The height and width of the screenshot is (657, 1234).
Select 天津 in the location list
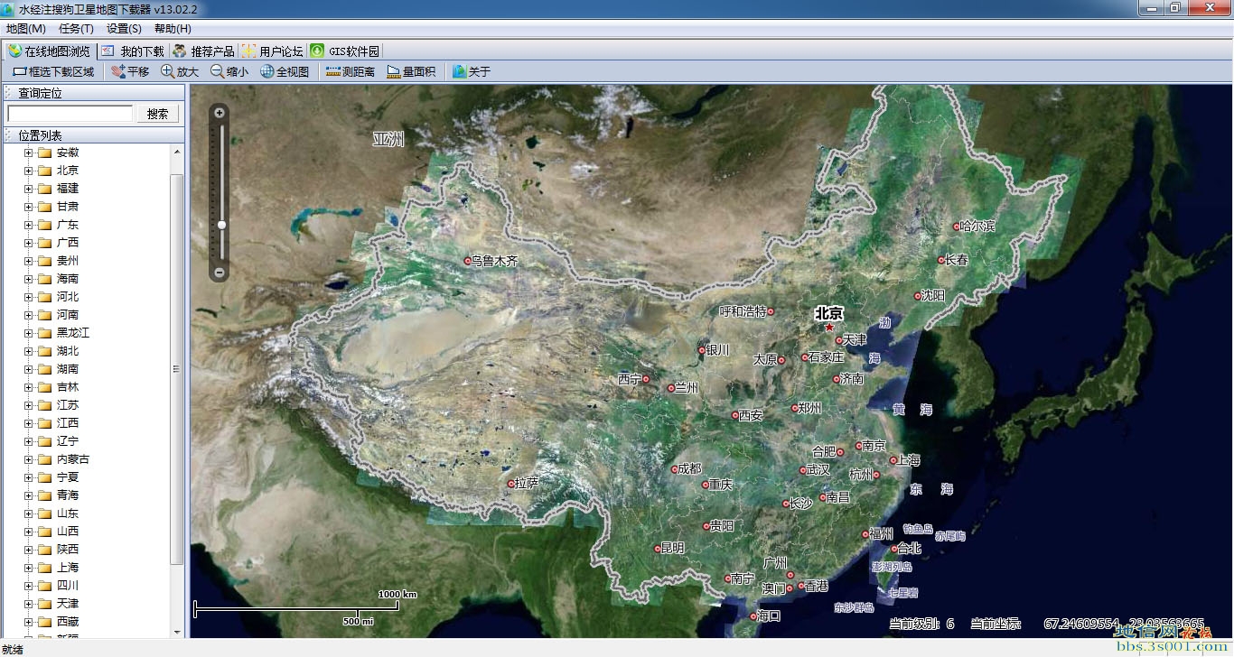68,604
